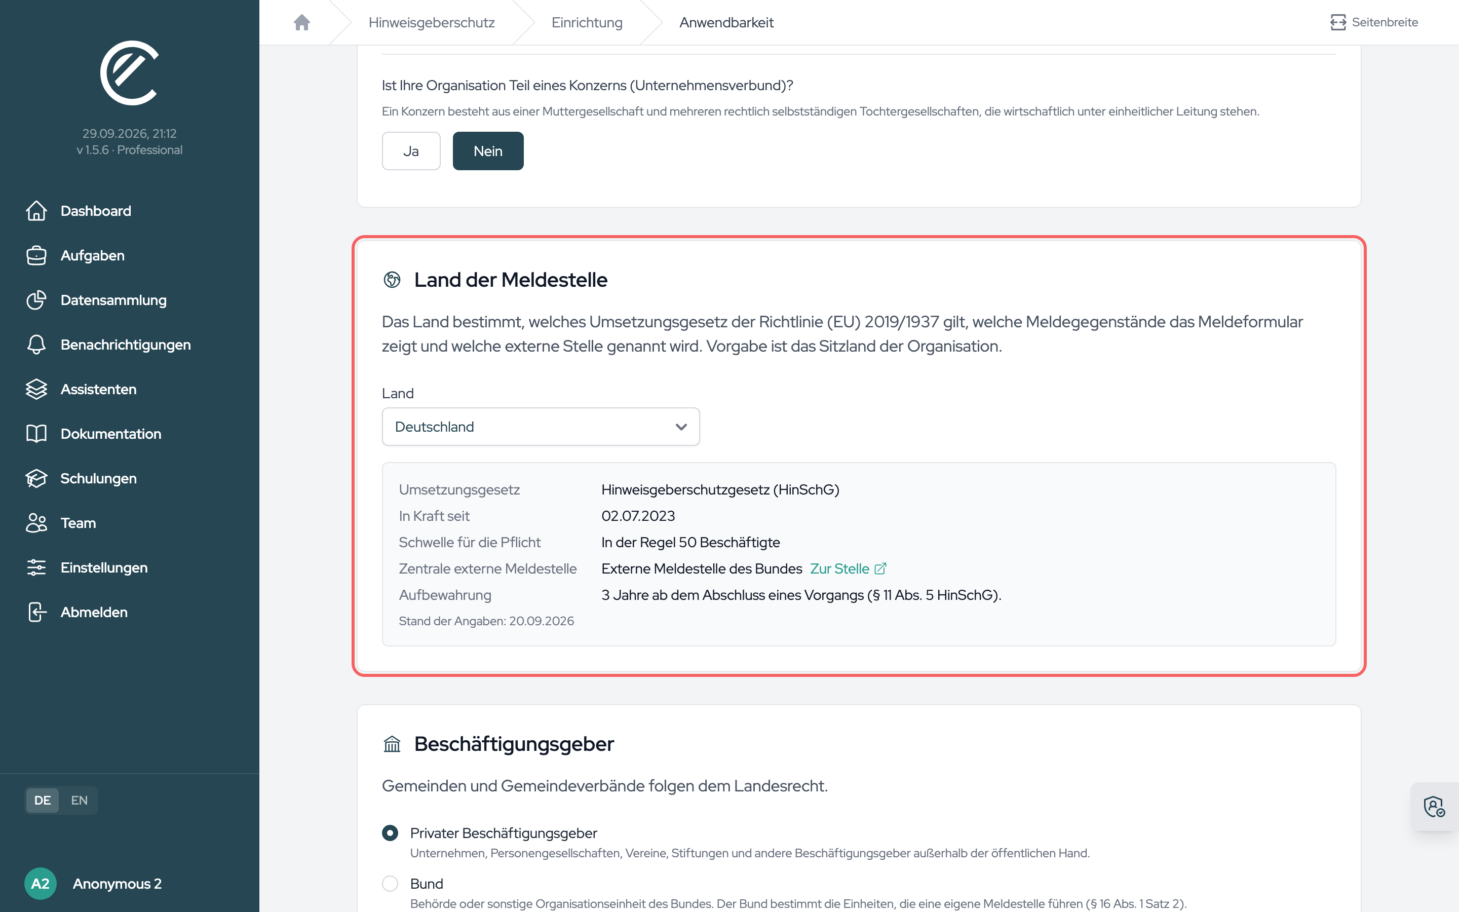Click Seitenbreite button label
1459x912 pixels.
click(1385, 22)
